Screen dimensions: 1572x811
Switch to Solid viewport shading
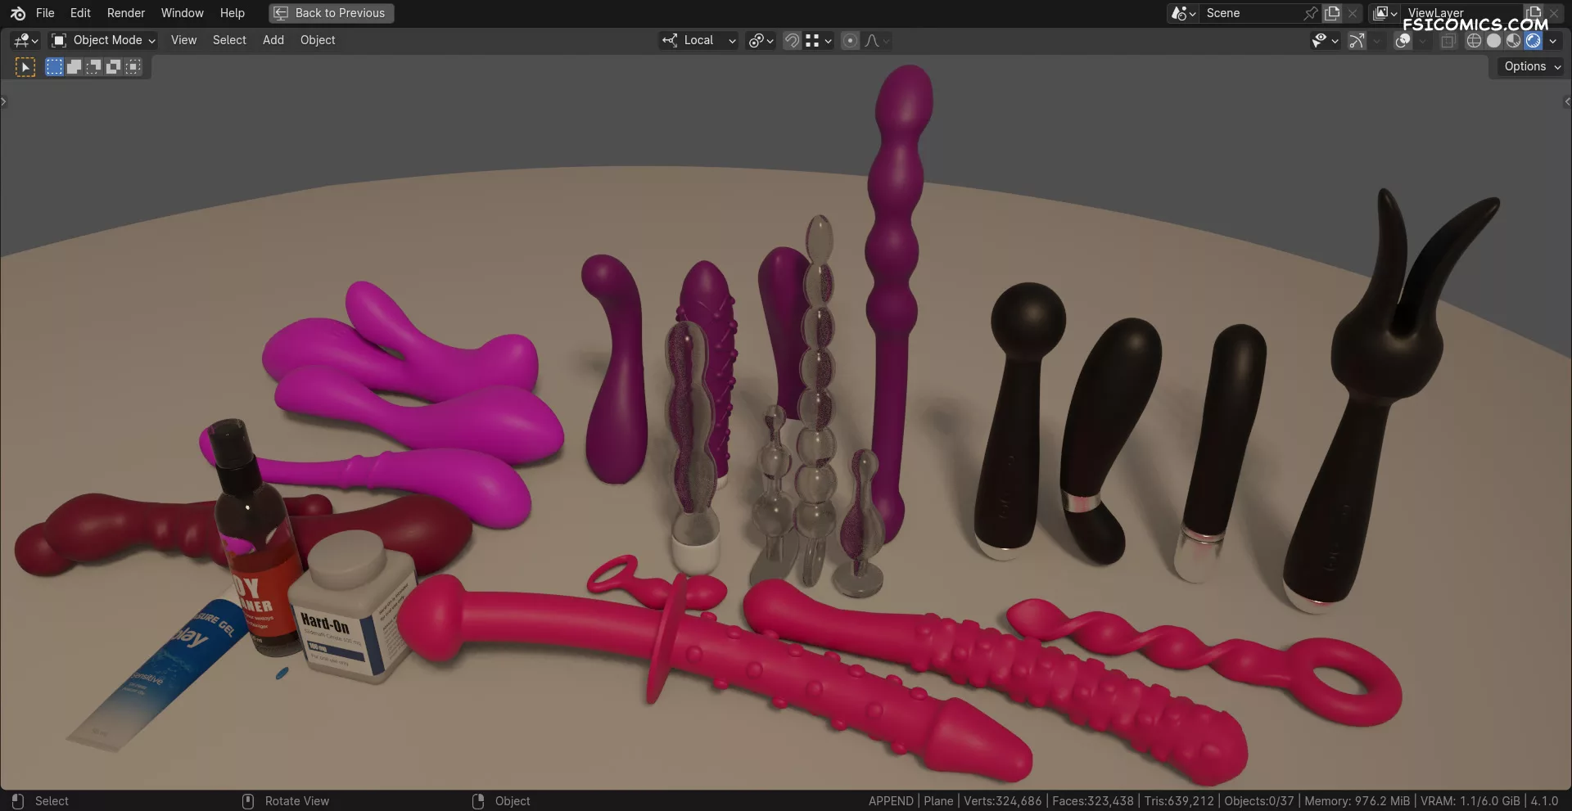pyautogui.click(x=1493, y=40)
